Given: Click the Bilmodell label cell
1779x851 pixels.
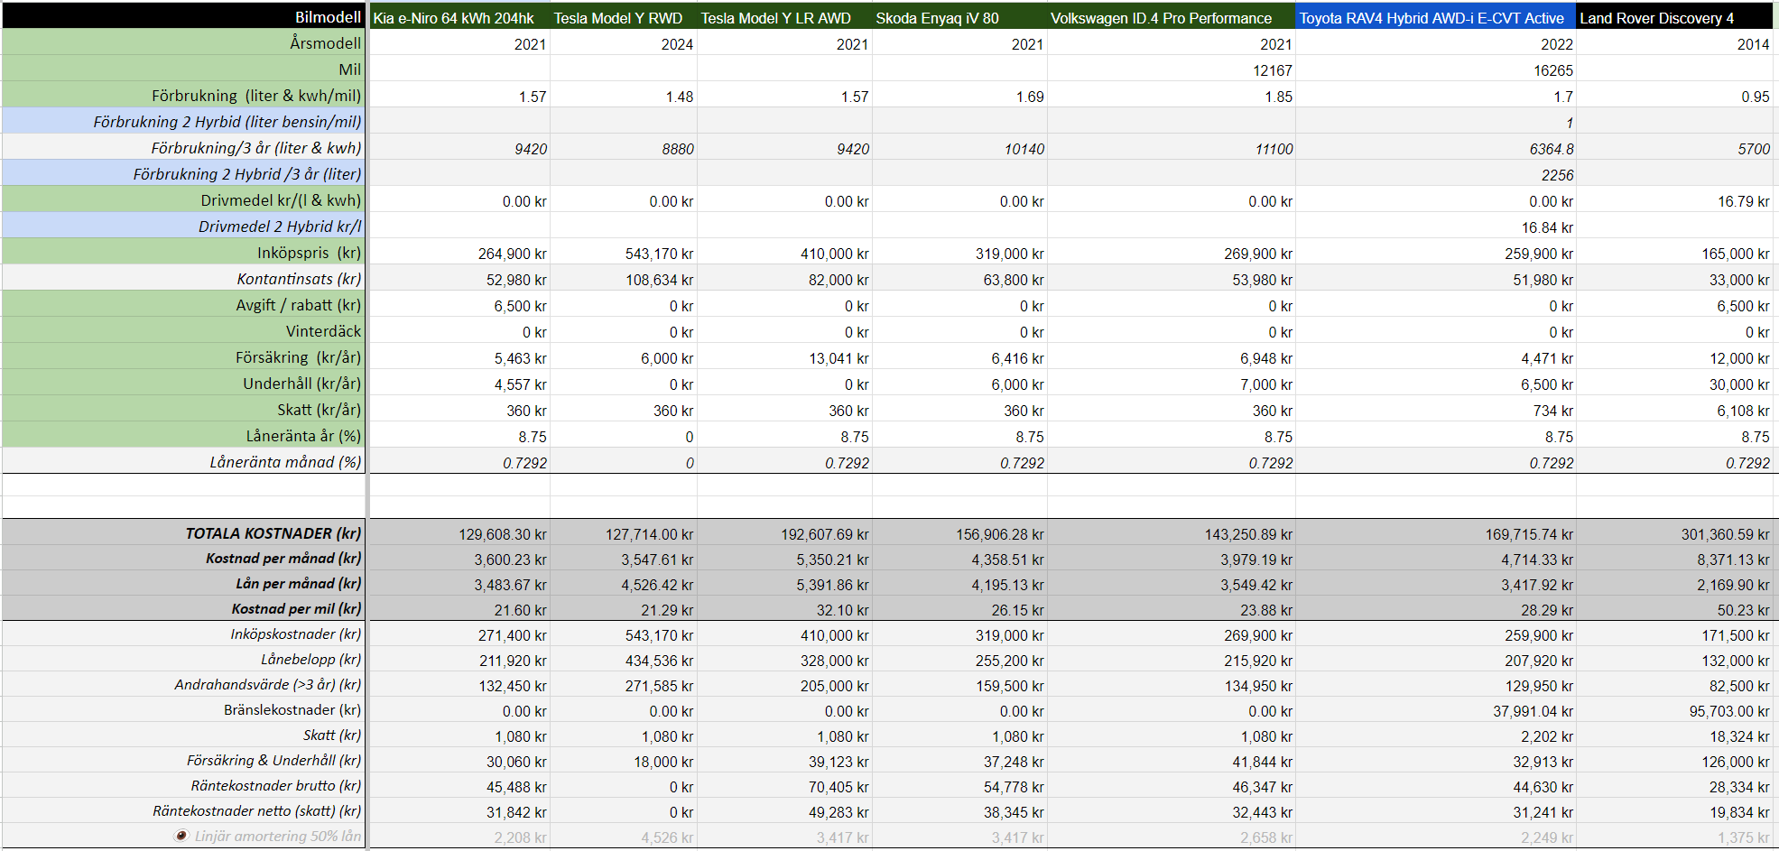Looking at the screenshot, I should click(328, 17).
